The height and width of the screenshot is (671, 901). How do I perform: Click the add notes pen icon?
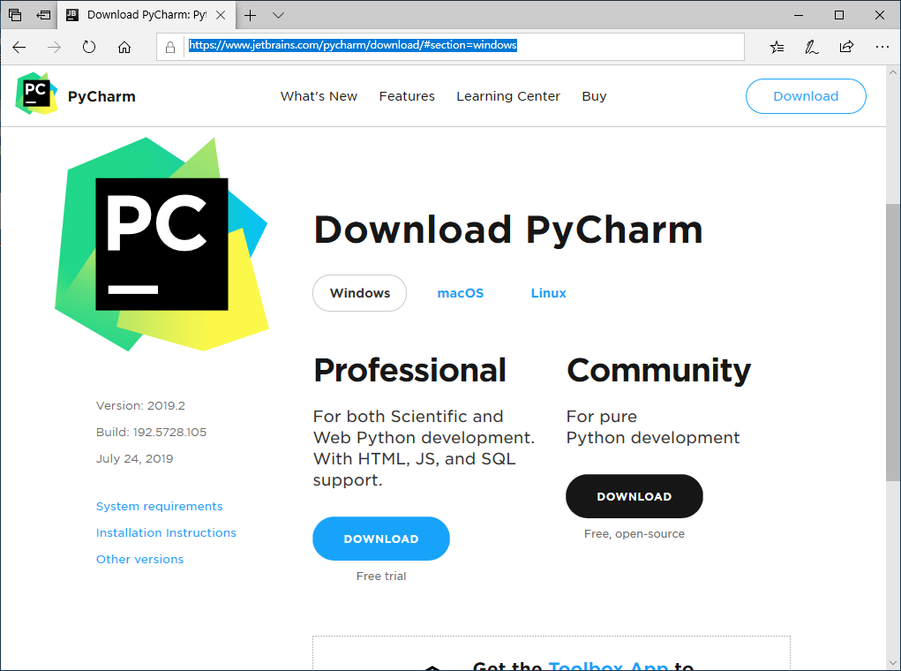tap(811, 47)
